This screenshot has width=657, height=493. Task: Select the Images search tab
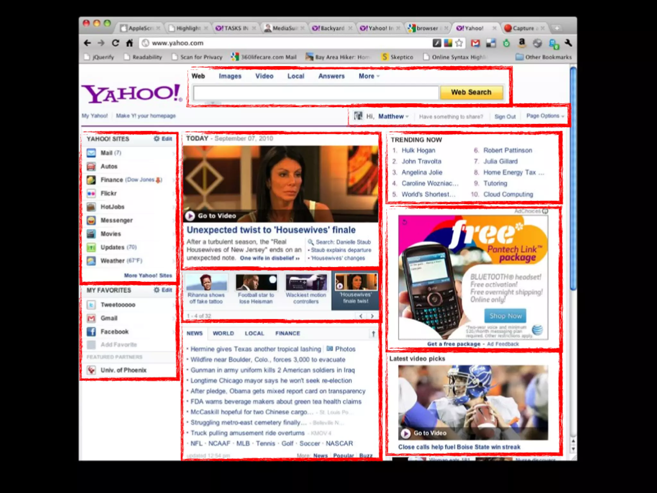[230, 76]
